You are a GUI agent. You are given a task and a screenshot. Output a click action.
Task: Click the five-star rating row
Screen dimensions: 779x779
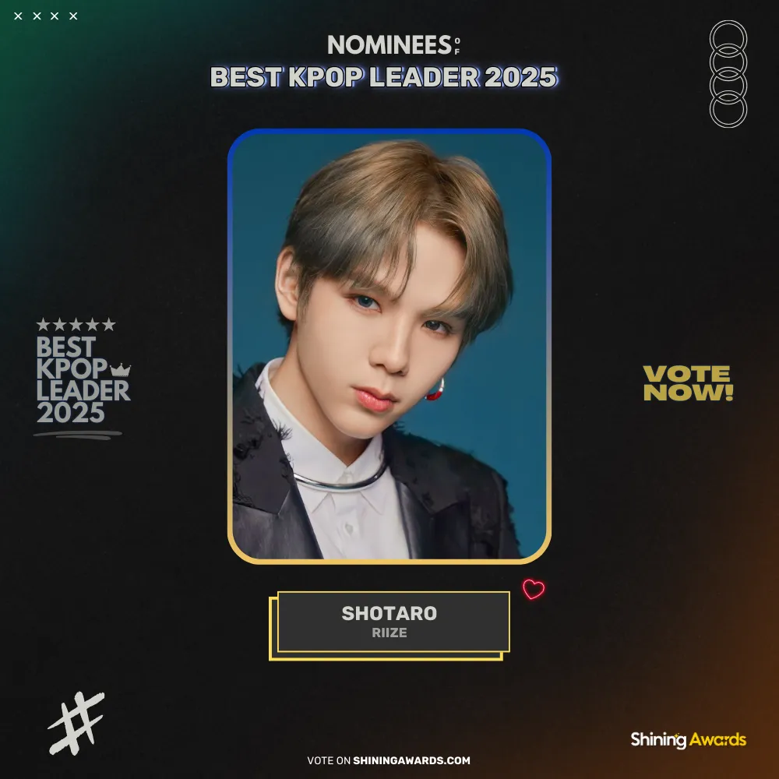coord(76,324)
